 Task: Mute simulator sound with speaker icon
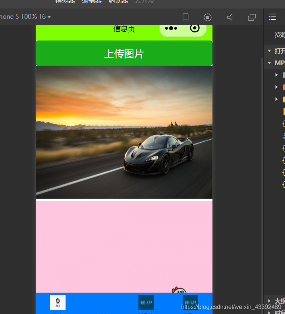pos(230,17)
